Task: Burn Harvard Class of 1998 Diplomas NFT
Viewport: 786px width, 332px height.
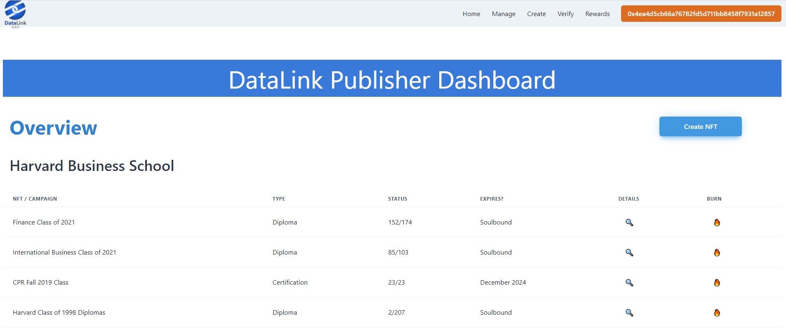Action: [717, 313]
